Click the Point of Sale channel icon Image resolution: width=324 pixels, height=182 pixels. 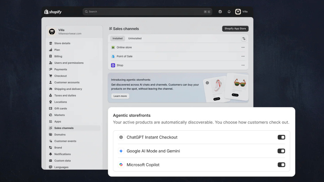coord(113,56)
